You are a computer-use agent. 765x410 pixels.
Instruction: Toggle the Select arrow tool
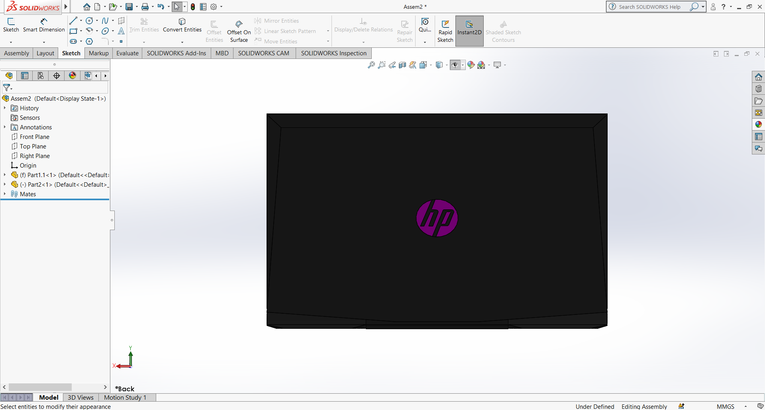pyautogui.click(x=177, y=7)
